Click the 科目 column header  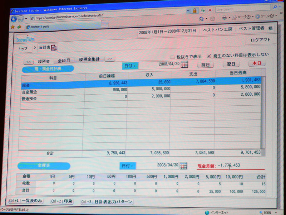pyautogui.click(x=53, y=78)
